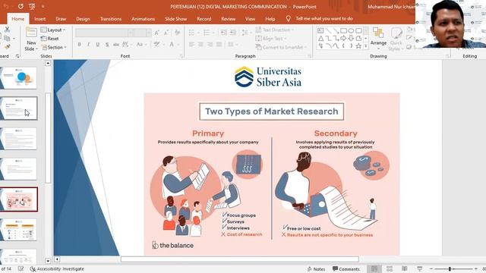Switch to Normal view icon
This screenshot has height=273, width=486.
point(374,268)
